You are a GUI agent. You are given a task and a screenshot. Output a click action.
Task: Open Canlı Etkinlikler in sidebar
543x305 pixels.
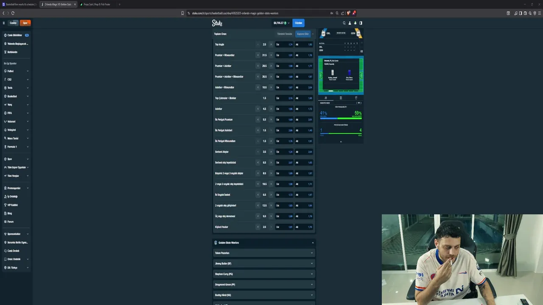(16, 35)
